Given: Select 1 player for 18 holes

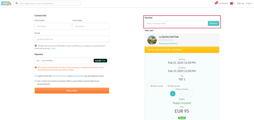Looking at the screenshot, I should tap(173, 94).
